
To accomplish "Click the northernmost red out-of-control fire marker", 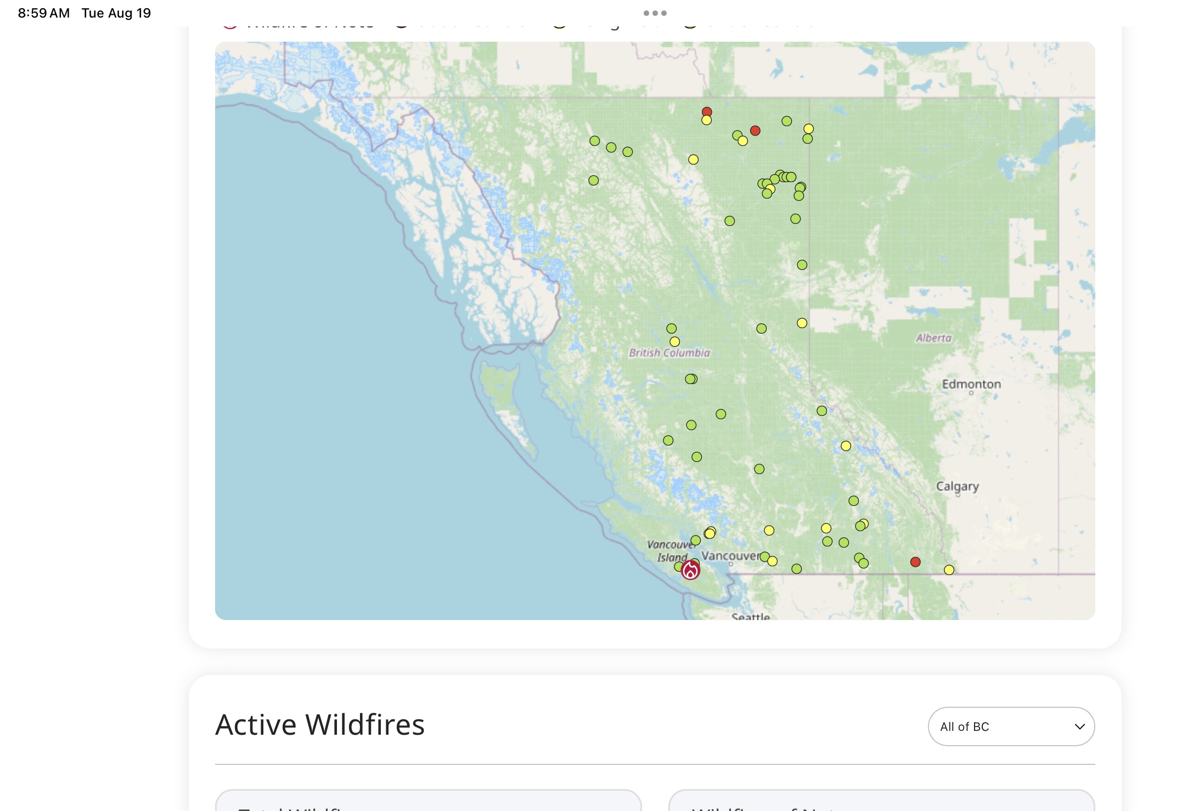I will [707, 112].
